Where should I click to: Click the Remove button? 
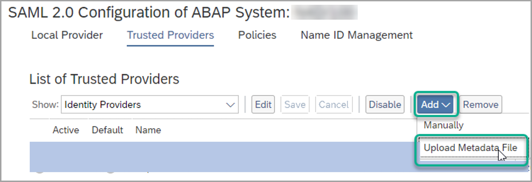pos(481,105)
